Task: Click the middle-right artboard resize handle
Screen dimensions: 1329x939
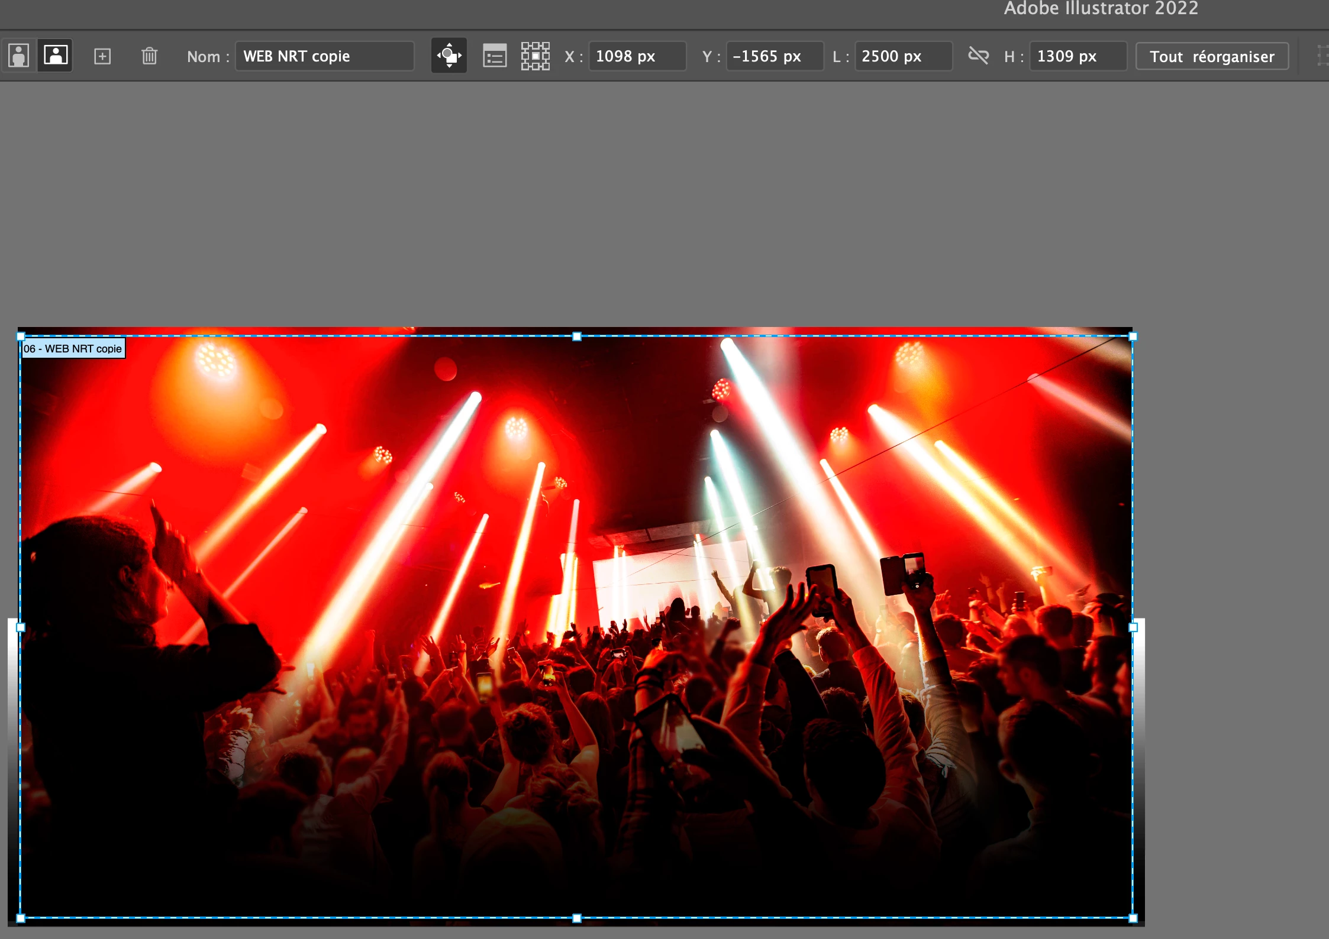Action: point(1133,627)
